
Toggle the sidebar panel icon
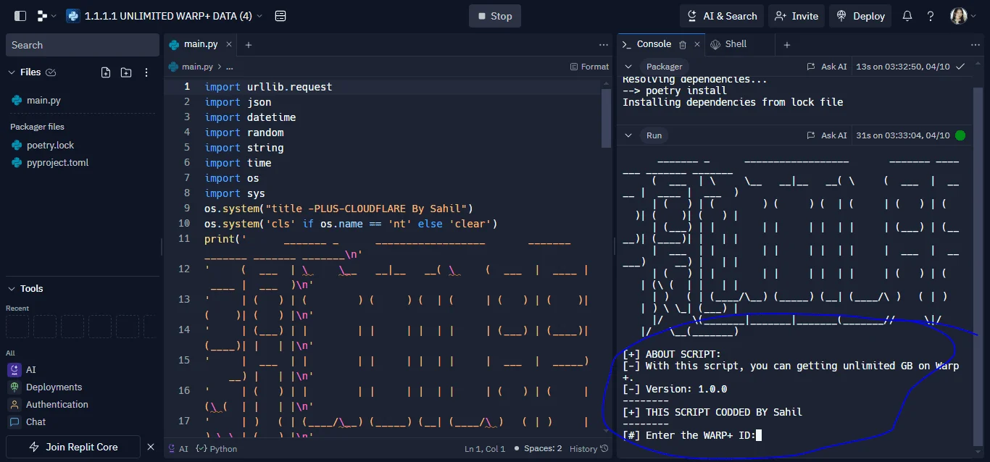(x=20, y=16)
